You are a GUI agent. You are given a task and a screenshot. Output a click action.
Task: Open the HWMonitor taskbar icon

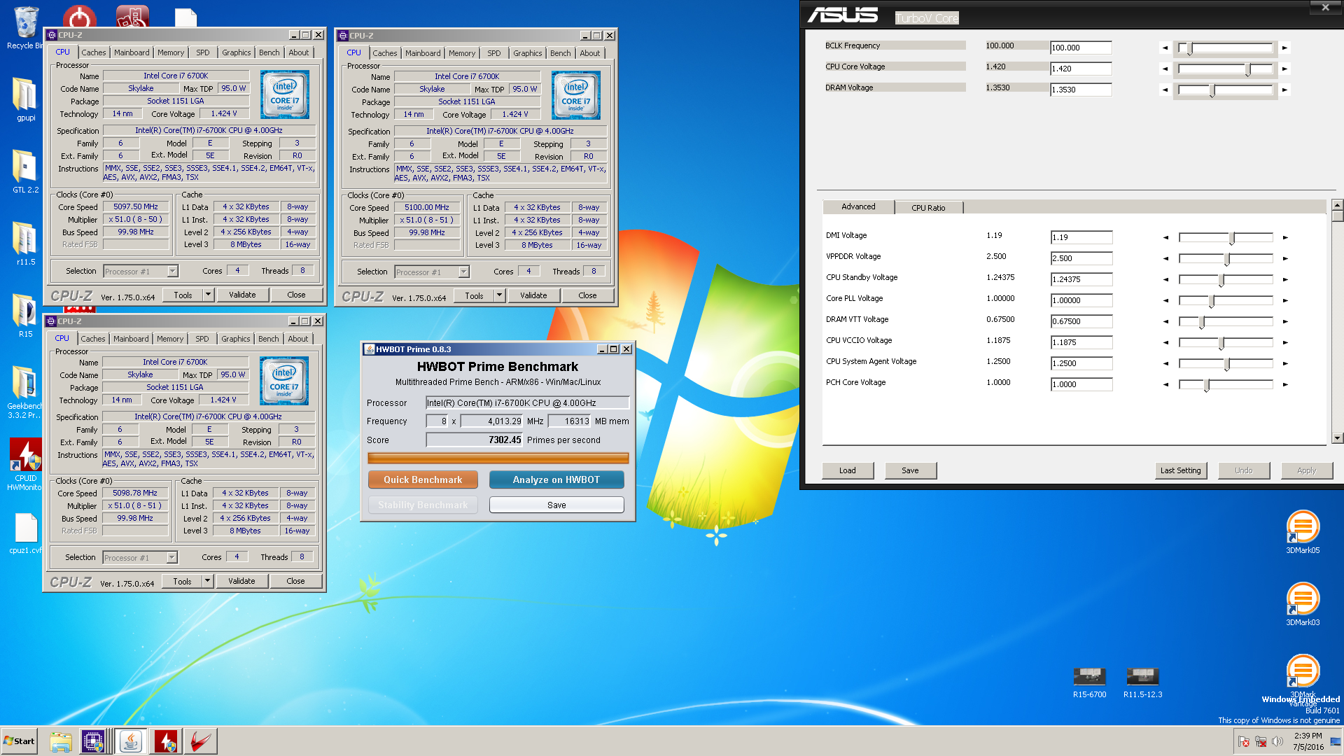166,741
